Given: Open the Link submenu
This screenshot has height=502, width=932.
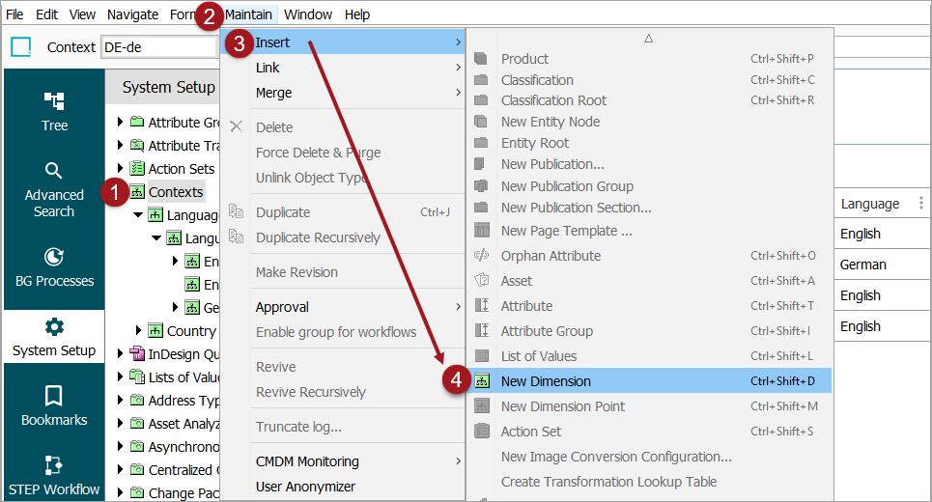Looking at the screenshot, I should click(x=343, y=68).
